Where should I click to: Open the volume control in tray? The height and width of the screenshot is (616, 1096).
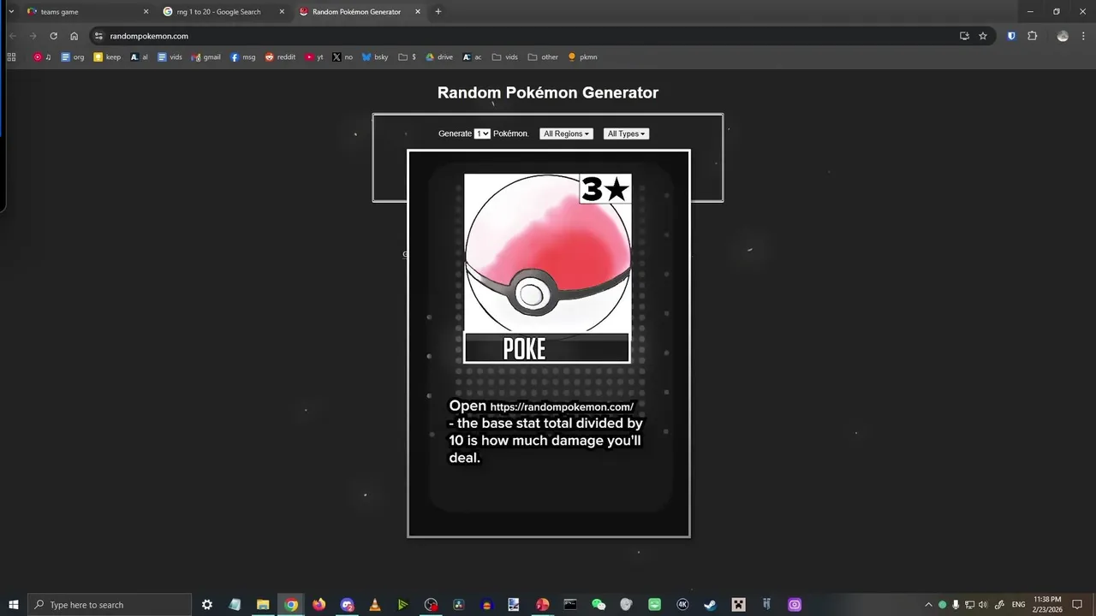click(983, 605)
